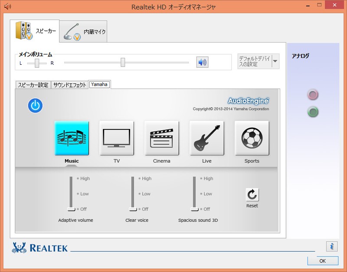Activate the Sports soccer ball preset

[252, 138]
